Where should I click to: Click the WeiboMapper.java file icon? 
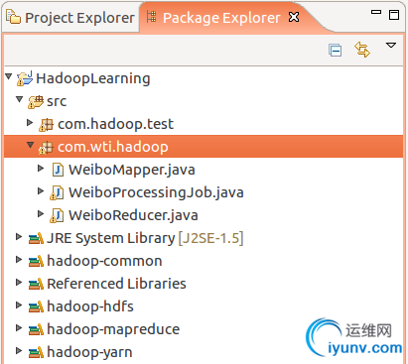[58, 170]
